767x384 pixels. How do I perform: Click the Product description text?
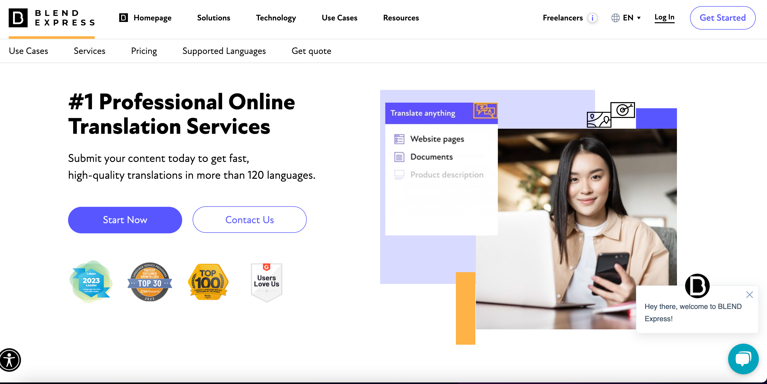tap(447, 175)
